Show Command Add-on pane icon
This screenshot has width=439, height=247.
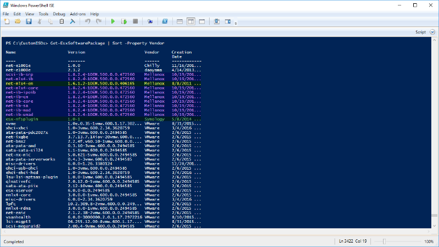pos(228,21)
